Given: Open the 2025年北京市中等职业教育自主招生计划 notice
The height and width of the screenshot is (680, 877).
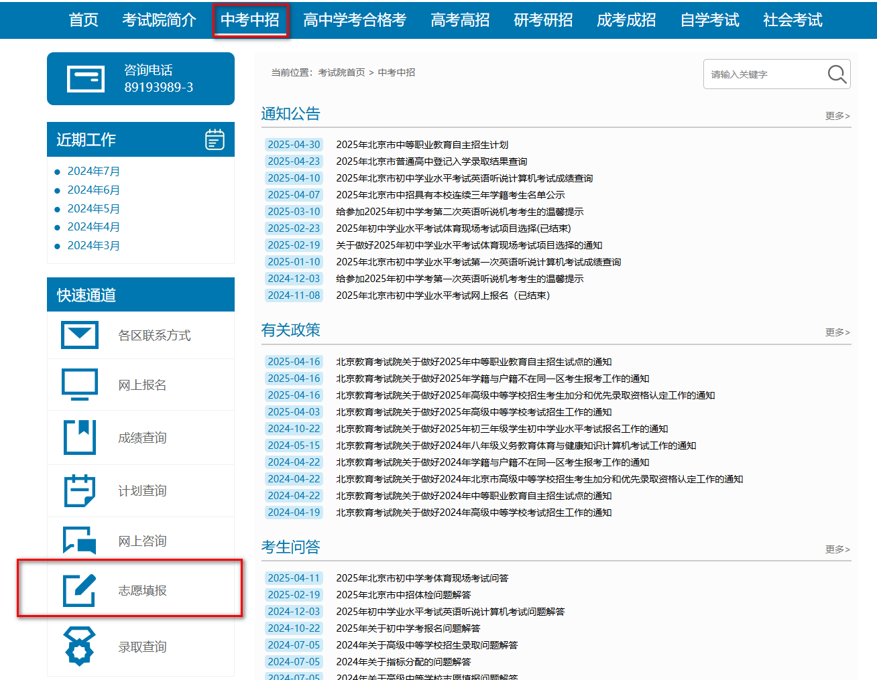Looking at the screenshot, I should [x=421, y=144].
